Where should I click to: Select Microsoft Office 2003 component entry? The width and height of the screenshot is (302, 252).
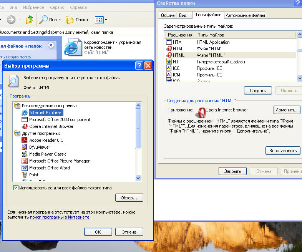[60, 119]
